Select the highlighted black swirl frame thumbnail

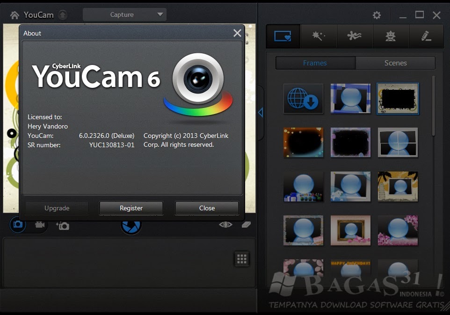click(x=398, y=99)
